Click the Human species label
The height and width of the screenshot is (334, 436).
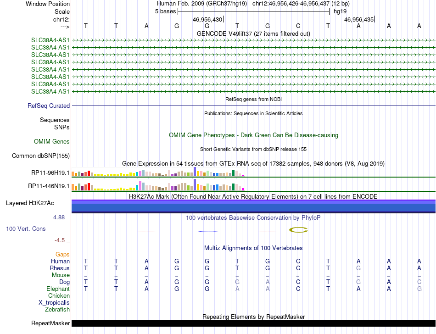60,262
